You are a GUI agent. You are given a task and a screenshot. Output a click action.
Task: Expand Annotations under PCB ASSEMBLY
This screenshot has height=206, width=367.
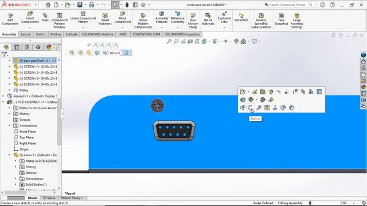[x=9, y=126]
